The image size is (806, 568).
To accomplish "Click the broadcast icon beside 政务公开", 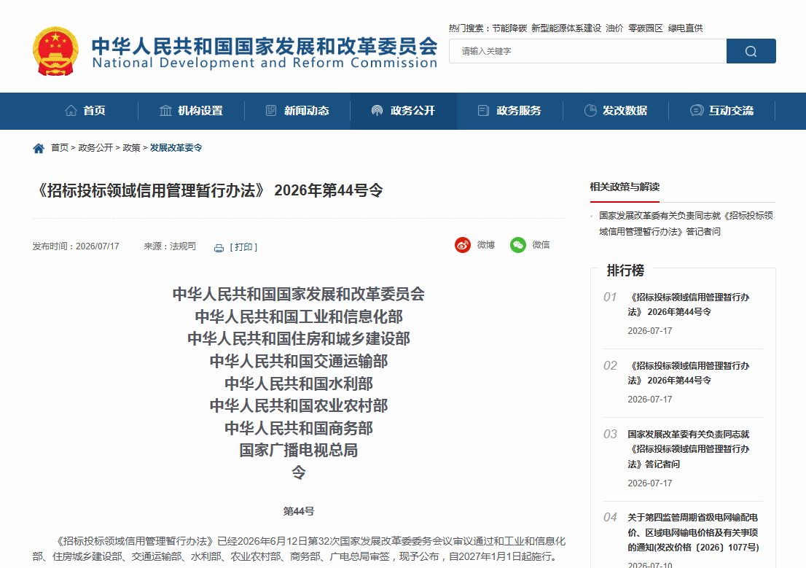I will point(377,111).
